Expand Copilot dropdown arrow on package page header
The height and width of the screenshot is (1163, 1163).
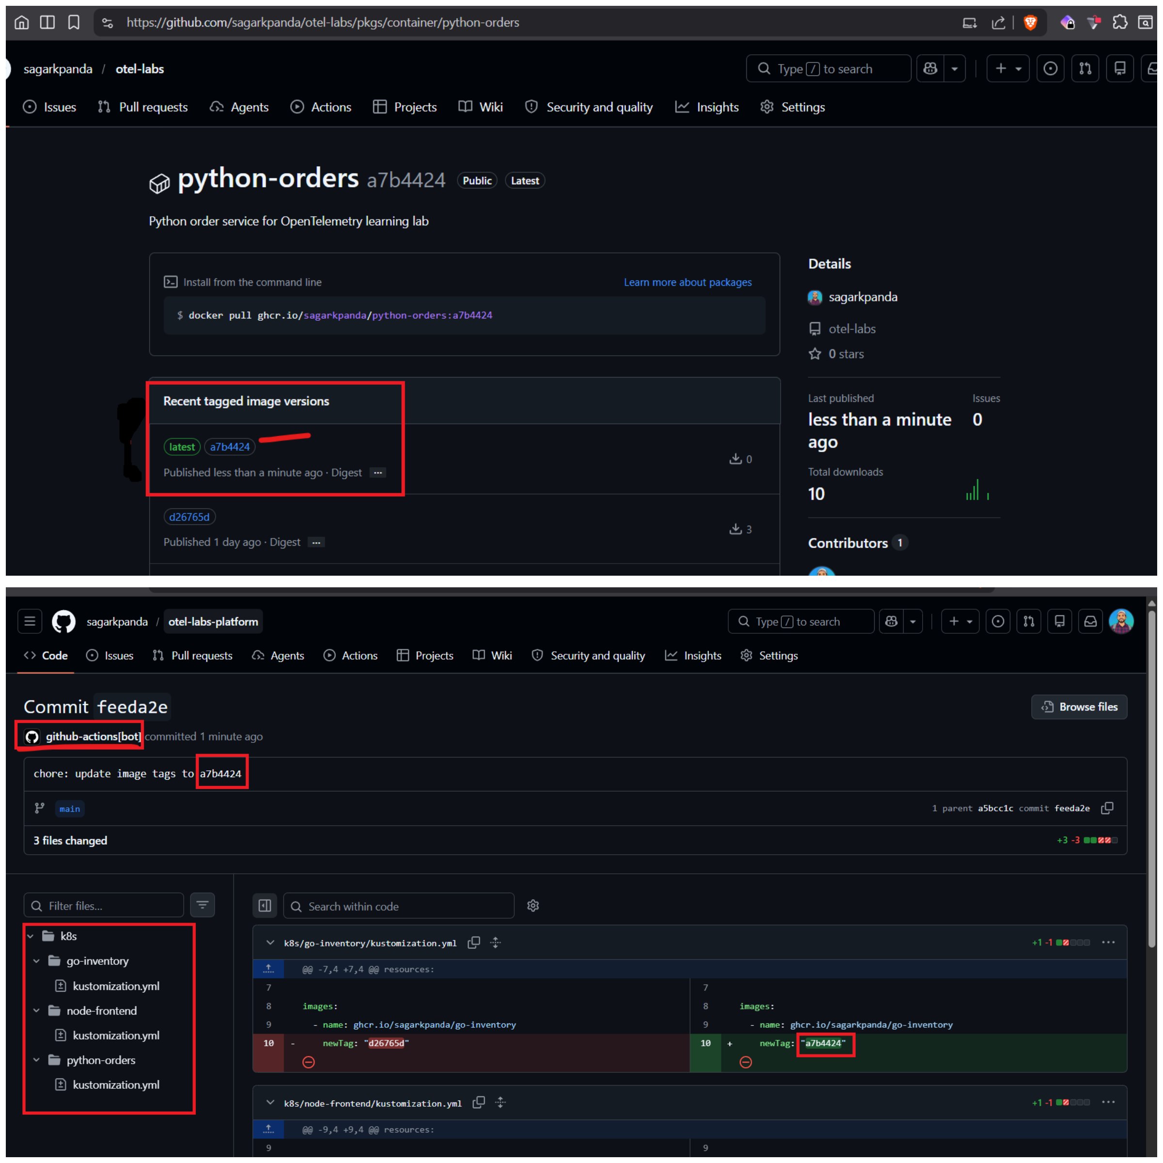coord(955,69)
